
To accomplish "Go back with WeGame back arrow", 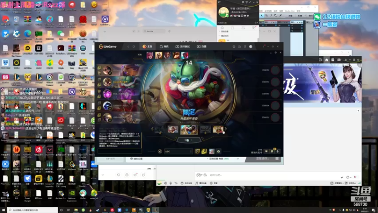I will coord(128,46).
